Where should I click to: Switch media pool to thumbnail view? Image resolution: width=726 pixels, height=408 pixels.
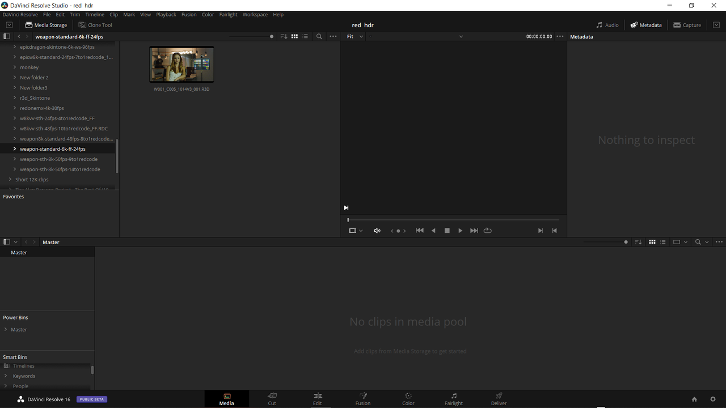pos(652,242)
